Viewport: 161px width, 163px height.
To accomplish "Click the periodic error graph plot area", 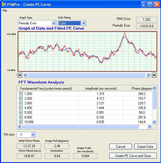I will click(87, 51).
